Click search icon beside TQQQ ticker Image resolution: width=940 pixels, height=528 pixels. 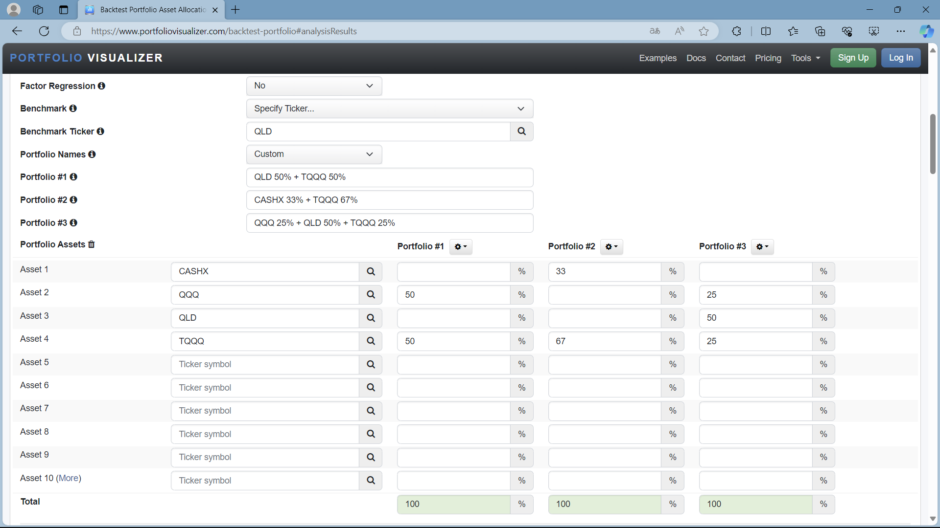(371, 341)
